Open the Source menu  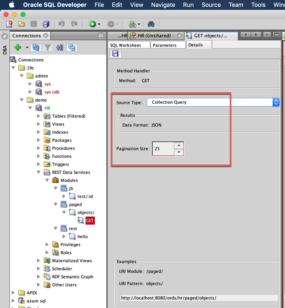[211, 5]
